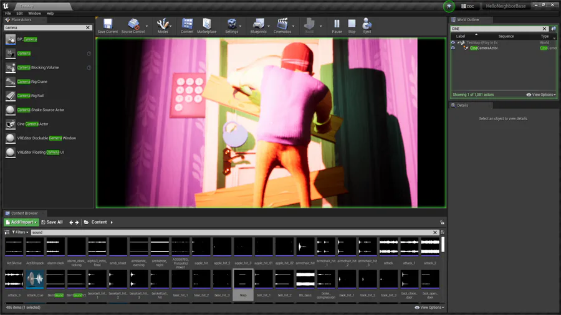The image size is (561, 315).
Task: Open the File menu
Action: [8, 14]
